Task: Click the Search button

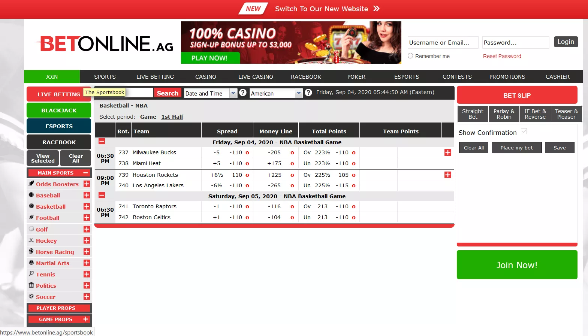Action: tap(168, 93)
